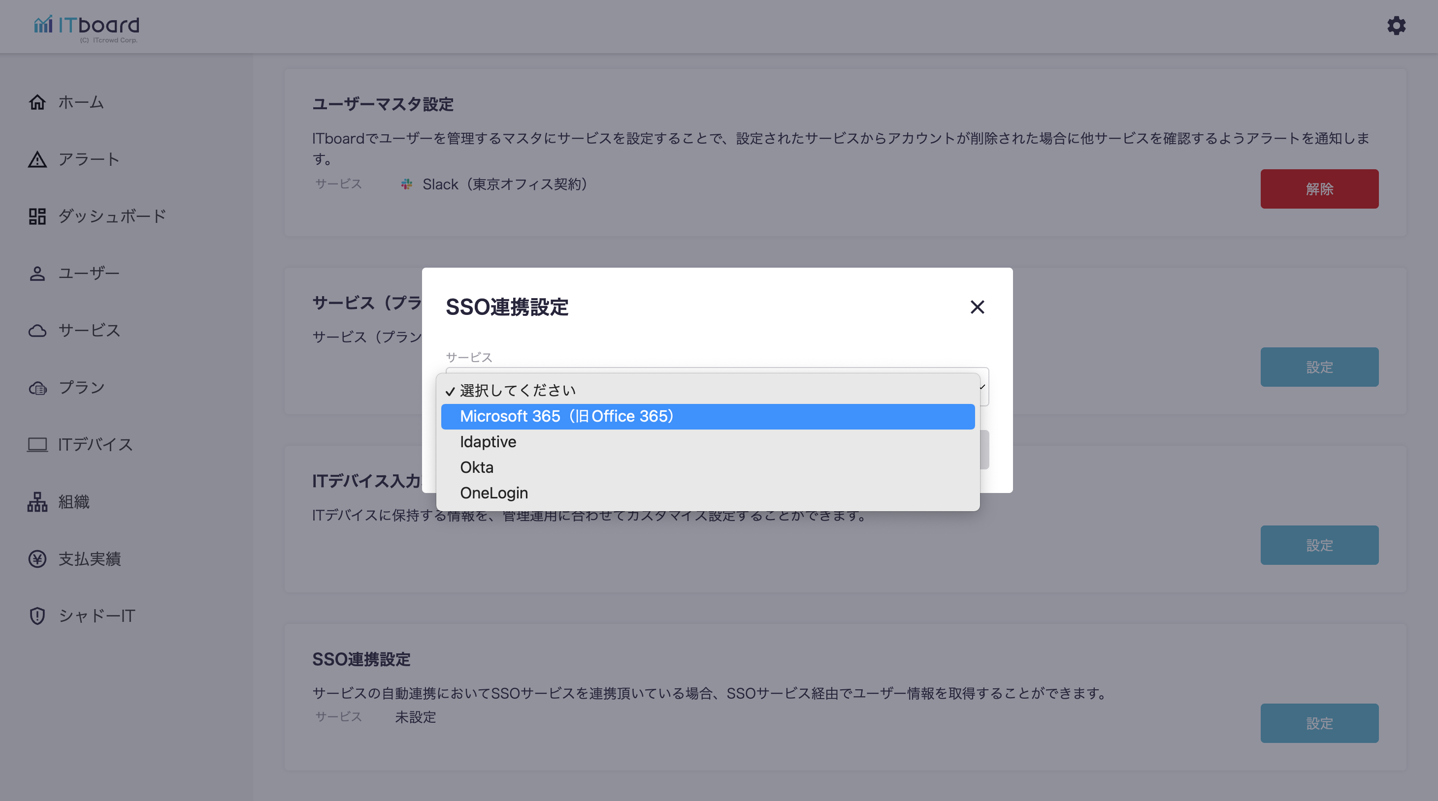Click the yen payment records icon
This screenshot has width=1438, height=801.
point(37,559)
